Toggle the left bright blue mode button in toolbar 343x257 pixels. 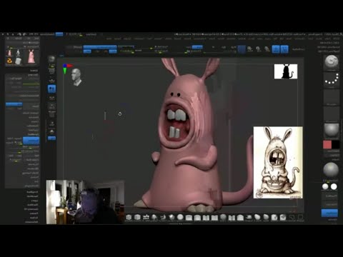pyautogui.click(x=276, y=49)
